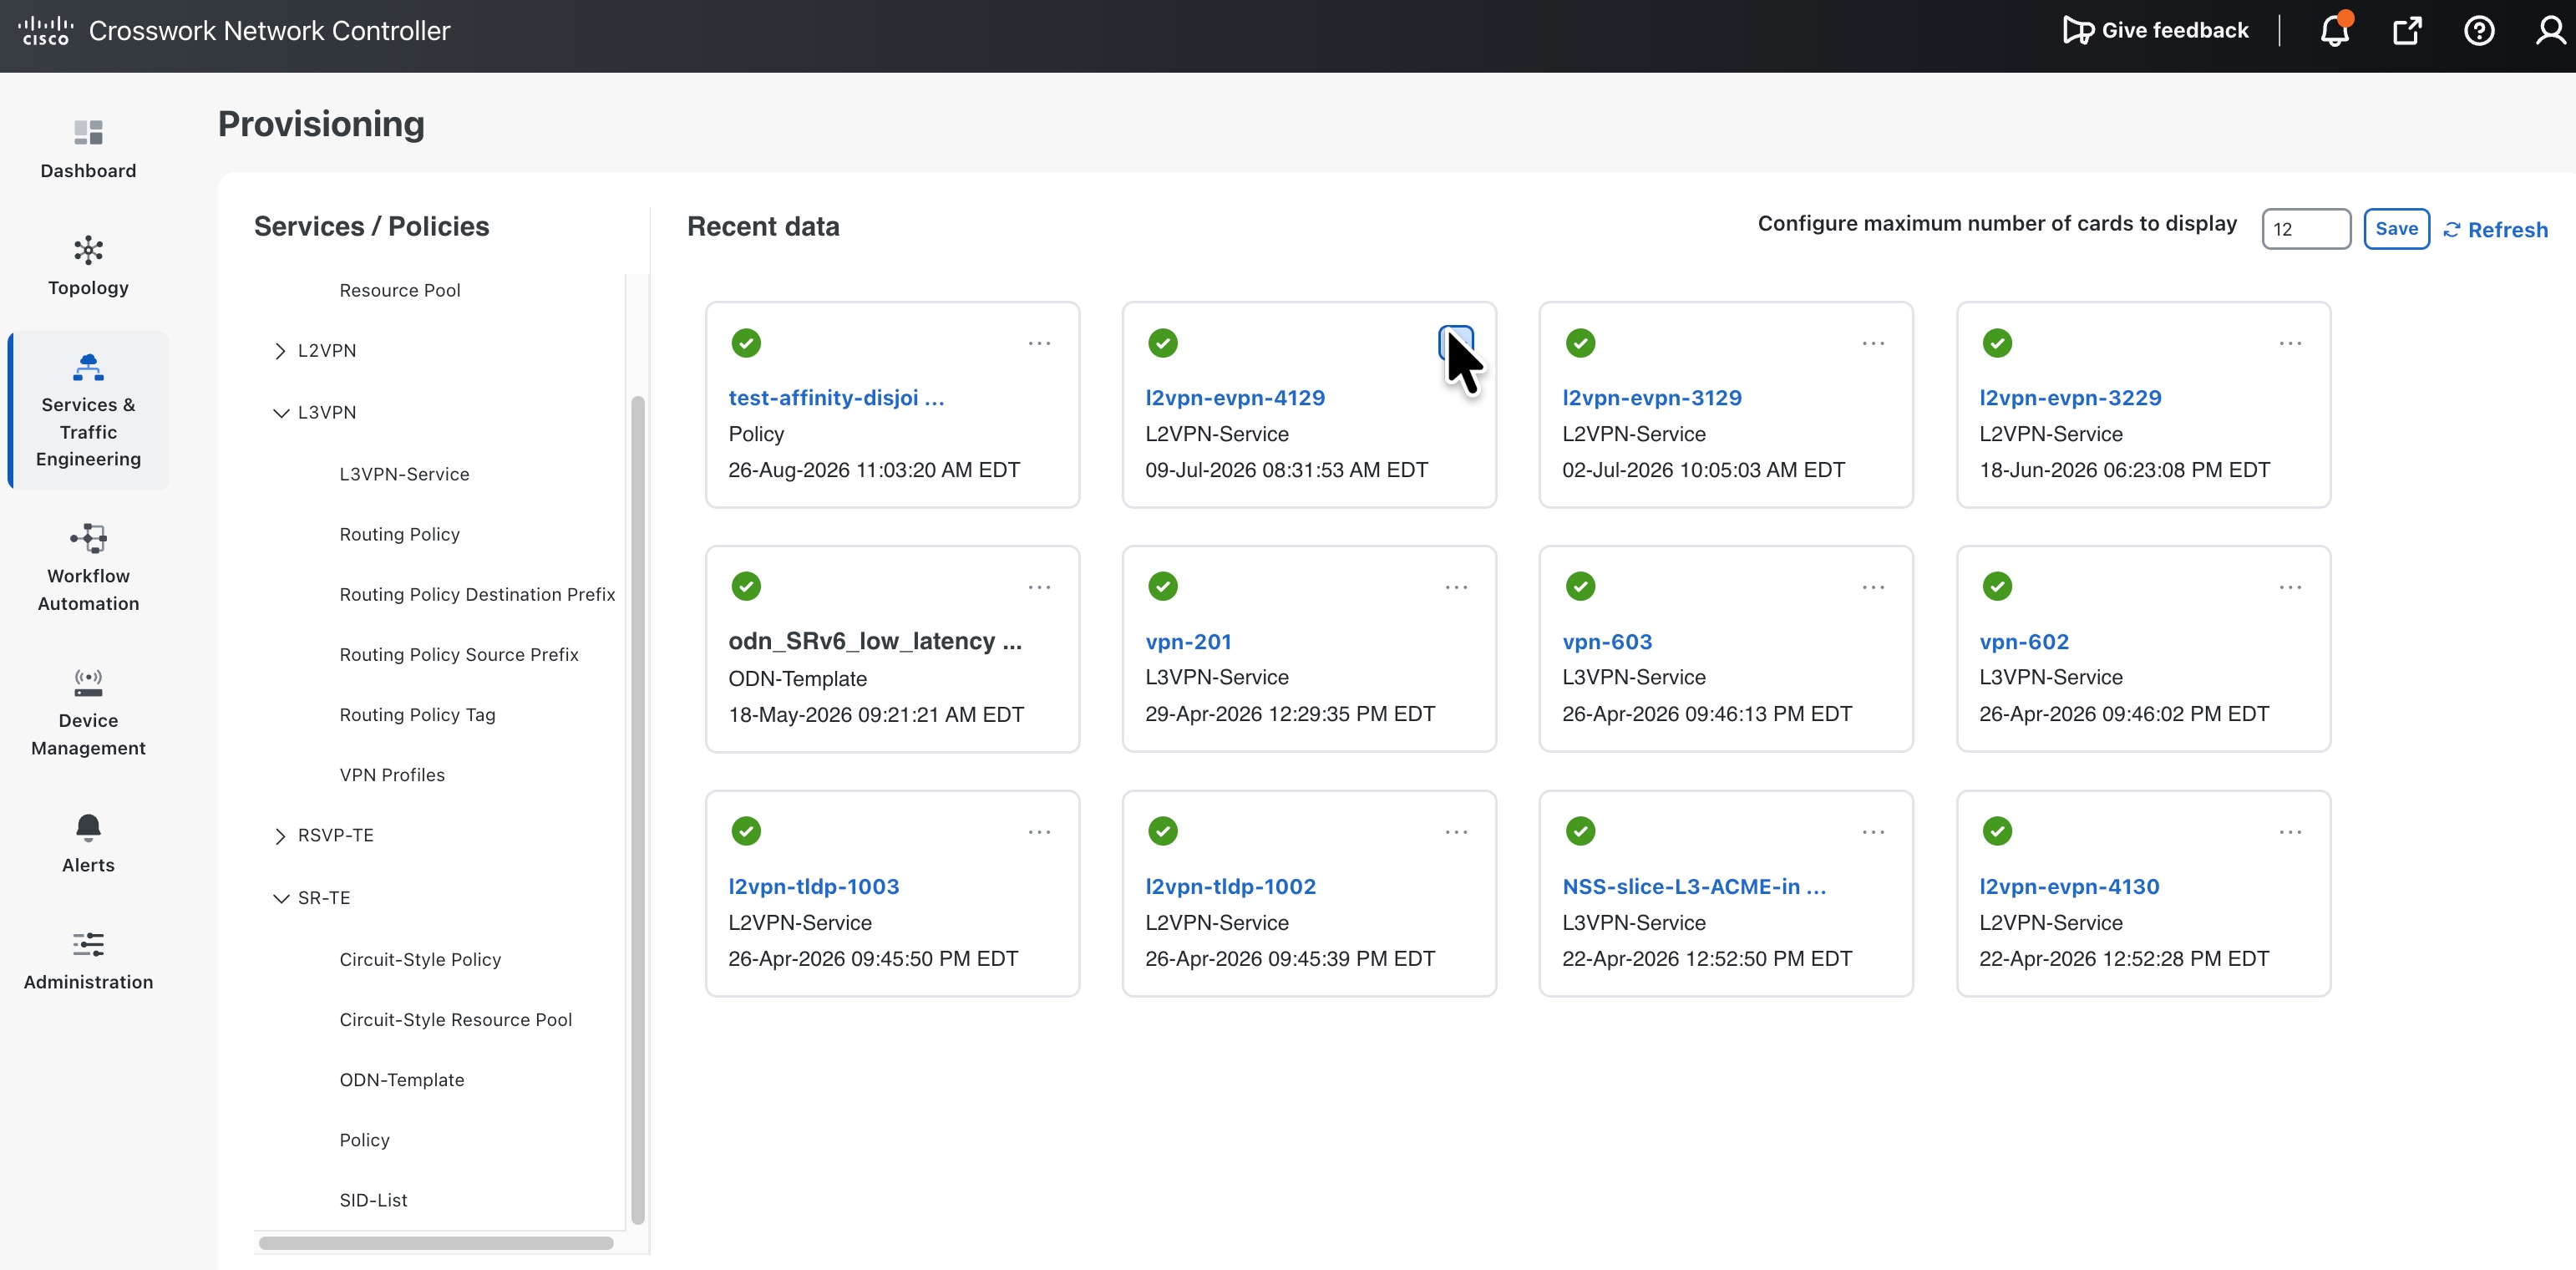
Task: Click the Cisco logo
Action: (45, 30)
